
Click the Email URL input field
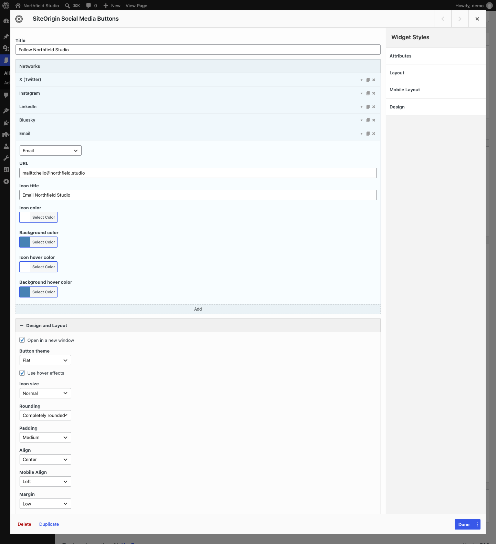tap(198, 173)
